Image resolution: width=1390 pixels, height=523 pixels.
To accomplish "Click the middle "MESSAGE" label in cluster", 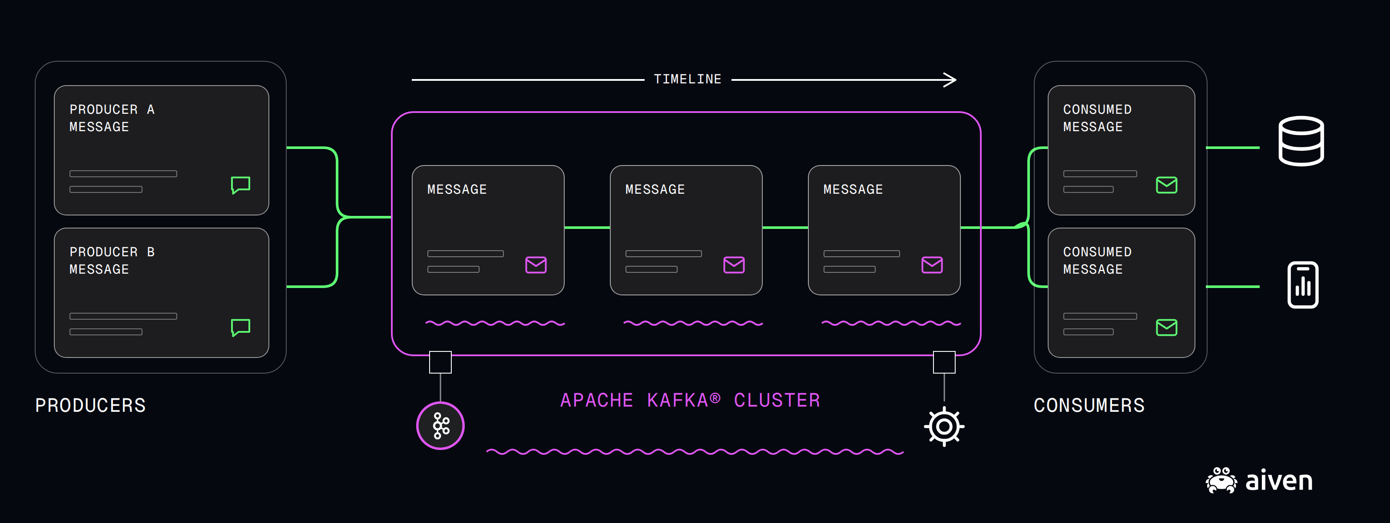I will tap(655, 189).
